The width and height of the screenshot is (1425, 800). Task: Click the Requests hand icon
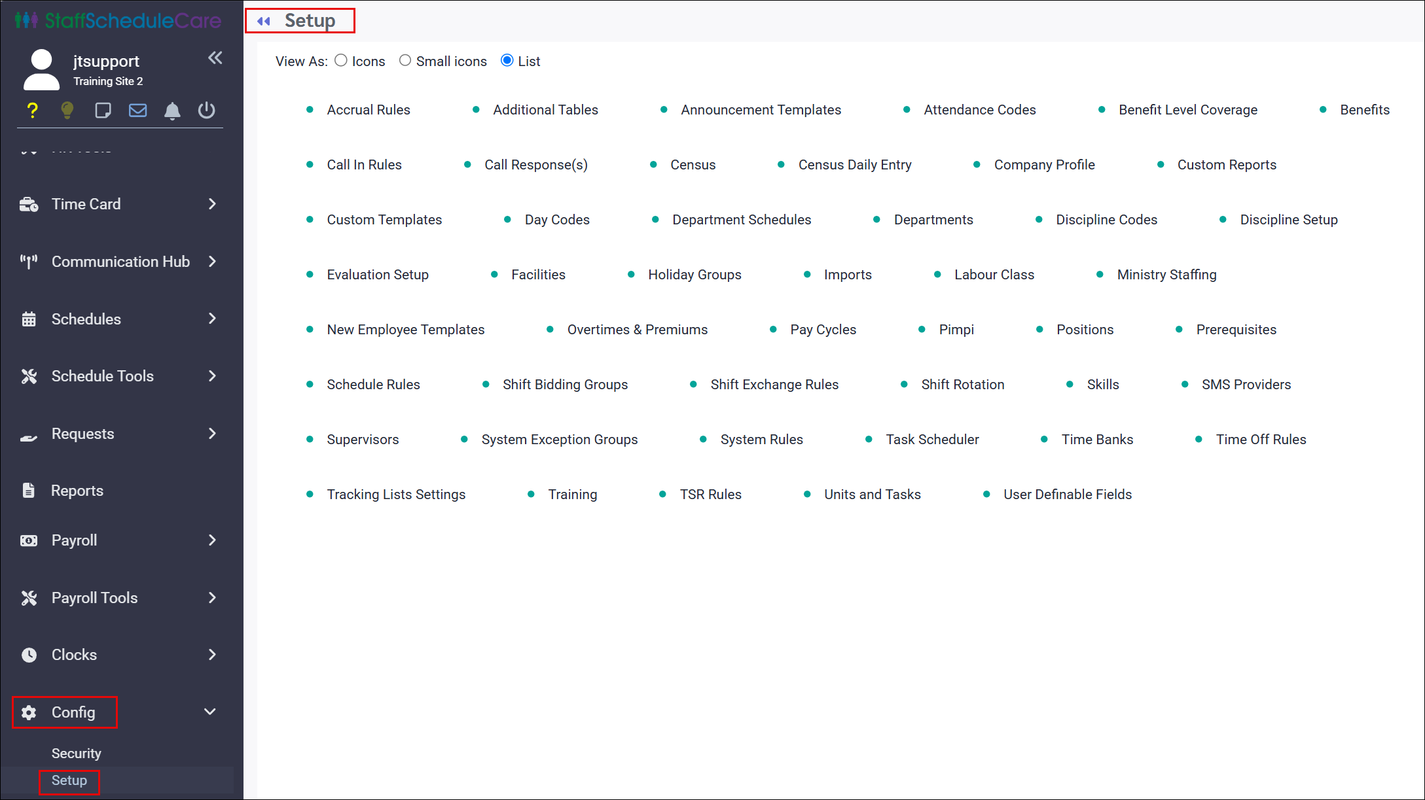(29, 437)
